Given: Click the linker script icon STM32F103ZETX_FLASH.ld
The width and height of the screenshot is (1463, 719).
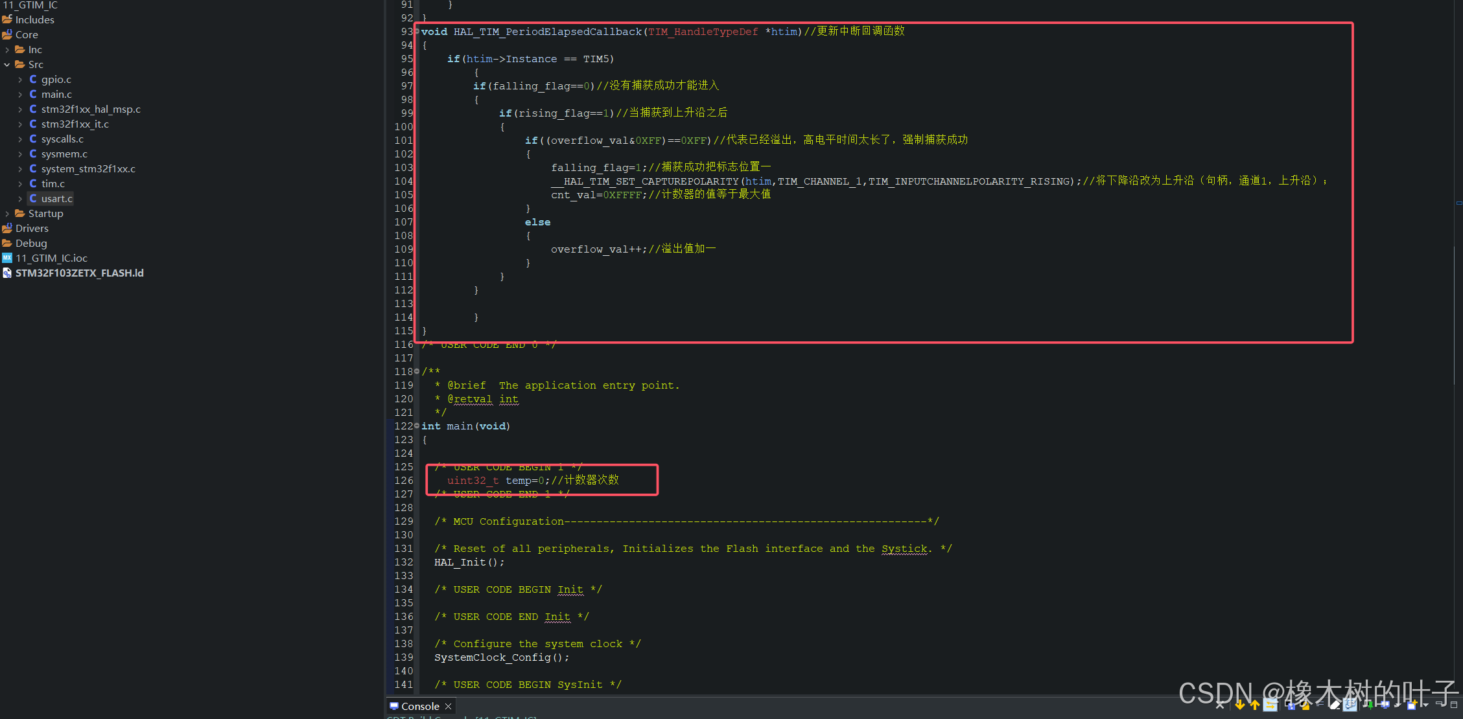Looking at the screenshot, I should (x=7, y=273).
